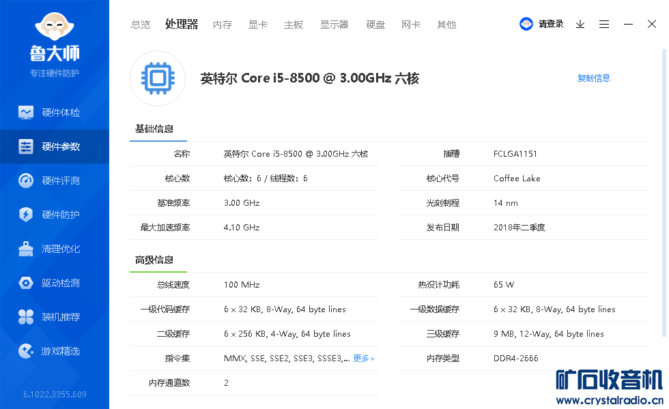This screenshot has height=409, width=669.
Task: Open the 主板 tab
Action: (x=294, y=25)
